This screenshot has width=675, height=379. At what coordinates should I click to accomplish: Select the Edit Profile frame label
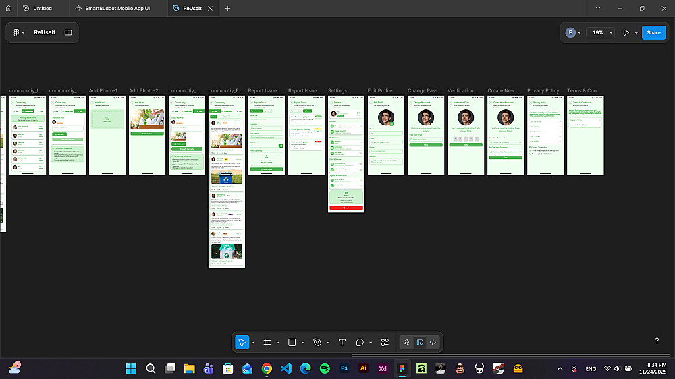click(379, 91)
